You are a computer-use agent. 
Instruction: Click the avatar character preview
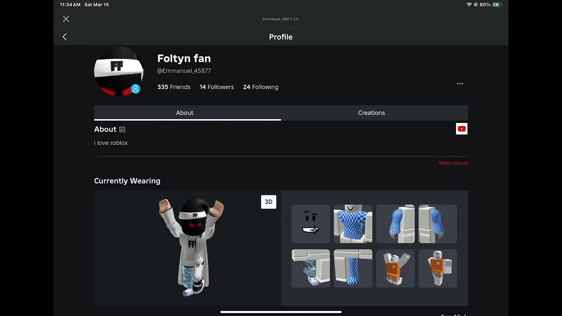pos(192,247)
